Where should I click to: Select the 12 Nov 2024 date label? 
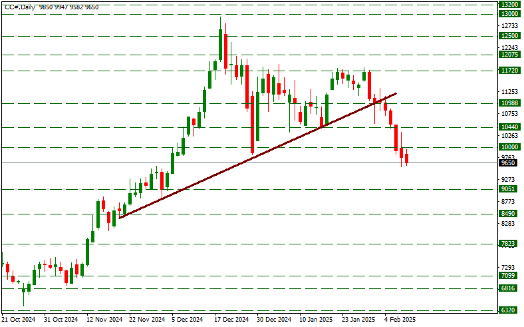pos(104,320)
